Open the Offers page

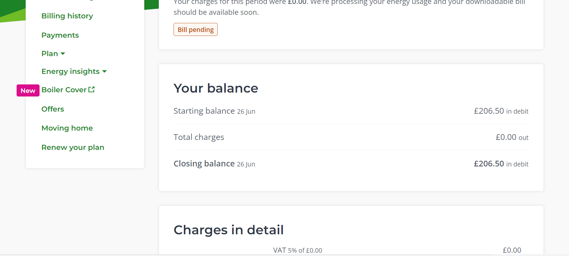pos(53,109)
